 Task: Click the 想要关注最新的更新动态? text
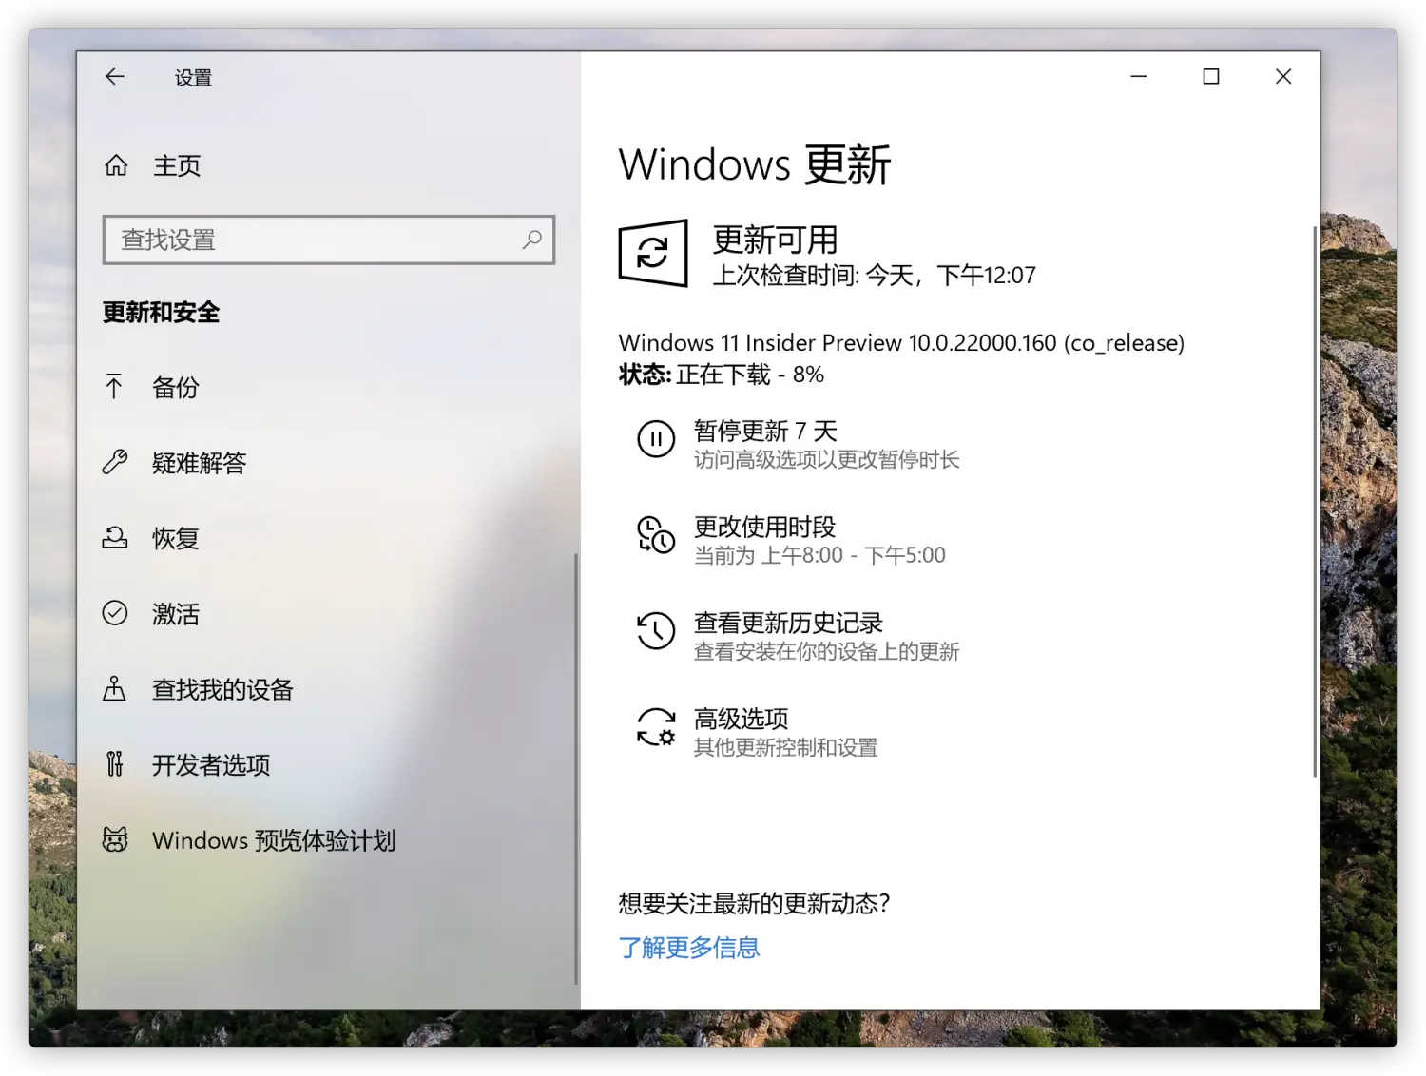(x=754, y=903)
